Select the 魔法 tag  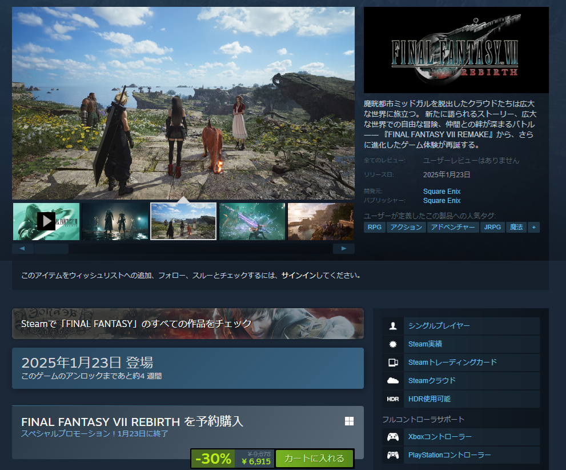(516, 227)
